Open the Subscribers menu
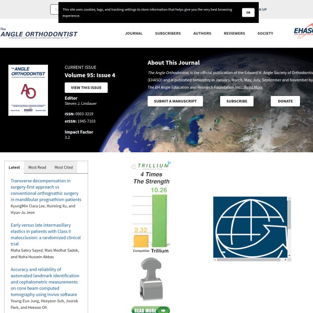Viewport: 313px width, 313px height. pos(168,33)
